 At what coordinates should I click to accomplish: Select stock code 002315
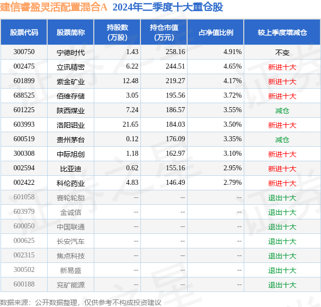pyautogui.click(x=24, y=255)
